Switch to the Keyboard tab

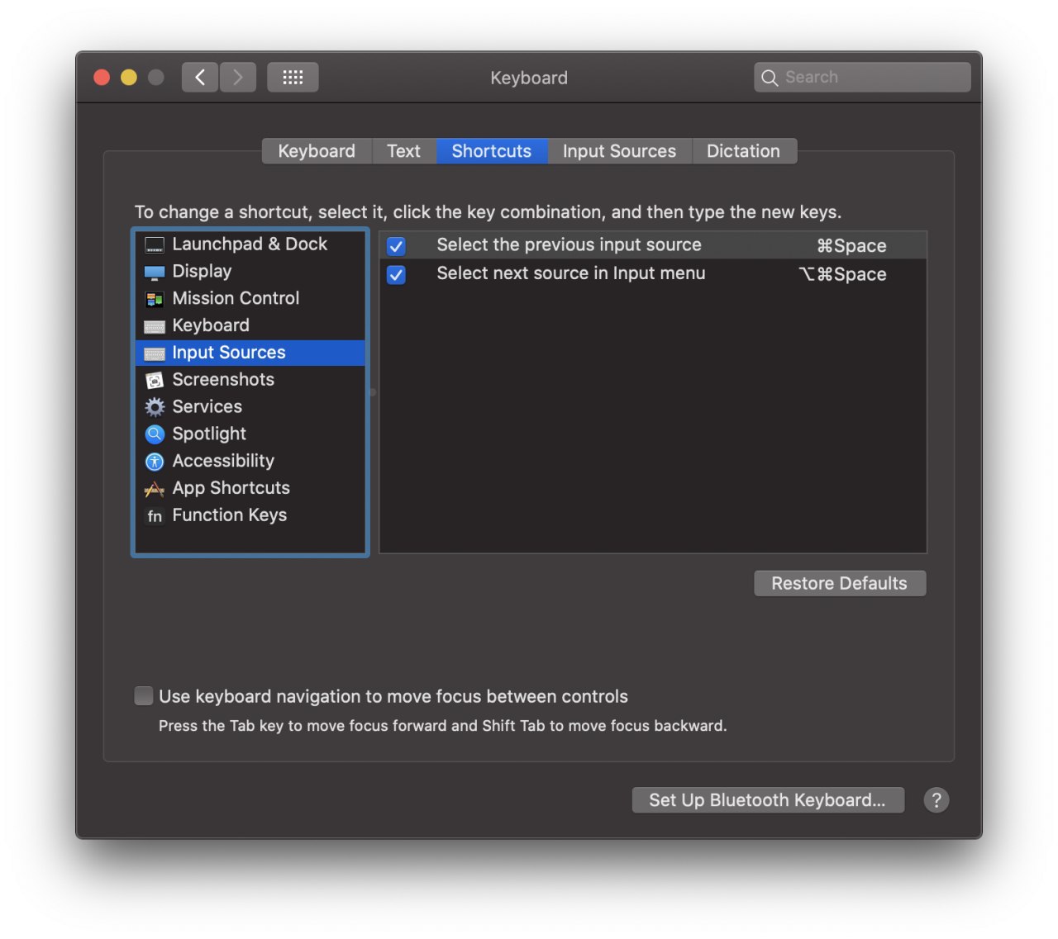pyautogui.click(x=317, y=151)
